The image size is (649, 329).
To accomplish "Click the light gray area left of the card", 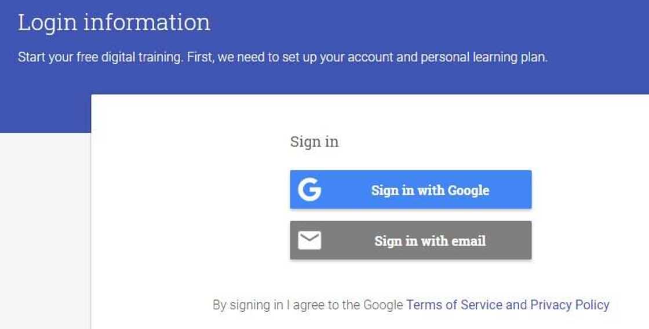I will [x=43, y=232].
